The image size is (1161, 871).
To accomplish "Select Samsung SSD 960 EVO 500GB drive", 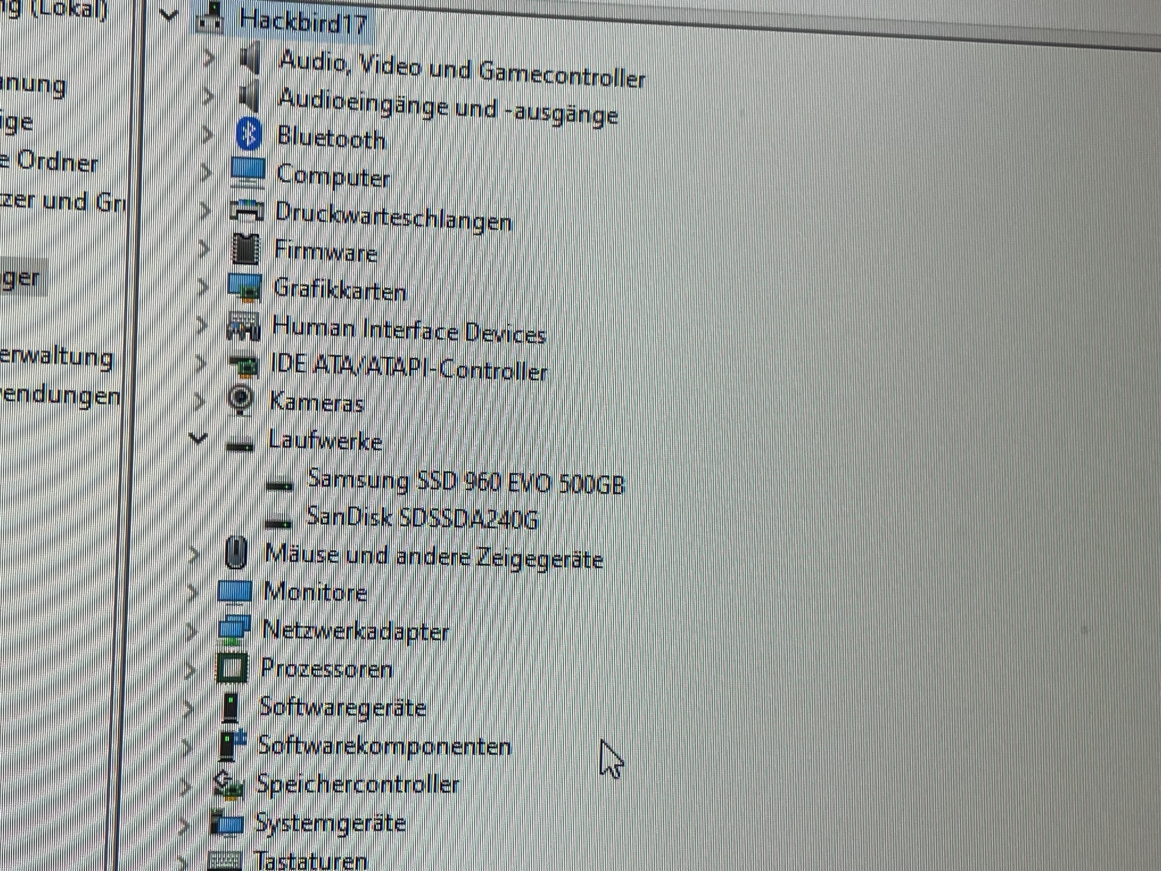I will tap(465, 483).
